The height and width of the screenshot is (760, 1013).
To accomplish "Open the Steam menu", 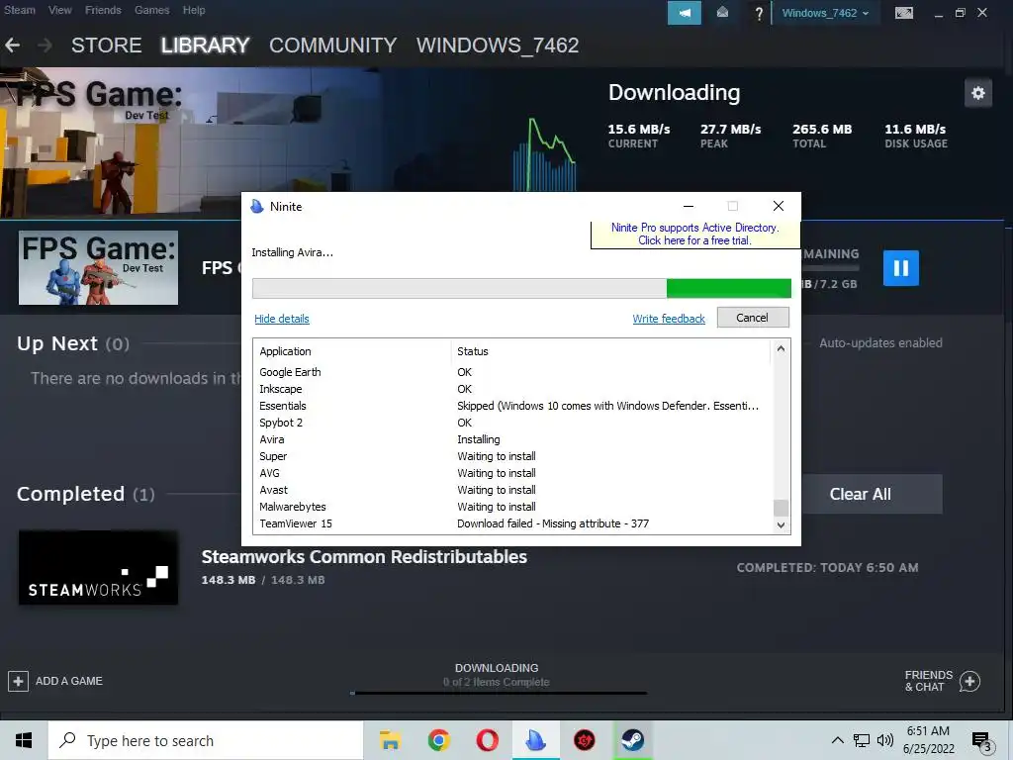I will (x=20, y=10).
